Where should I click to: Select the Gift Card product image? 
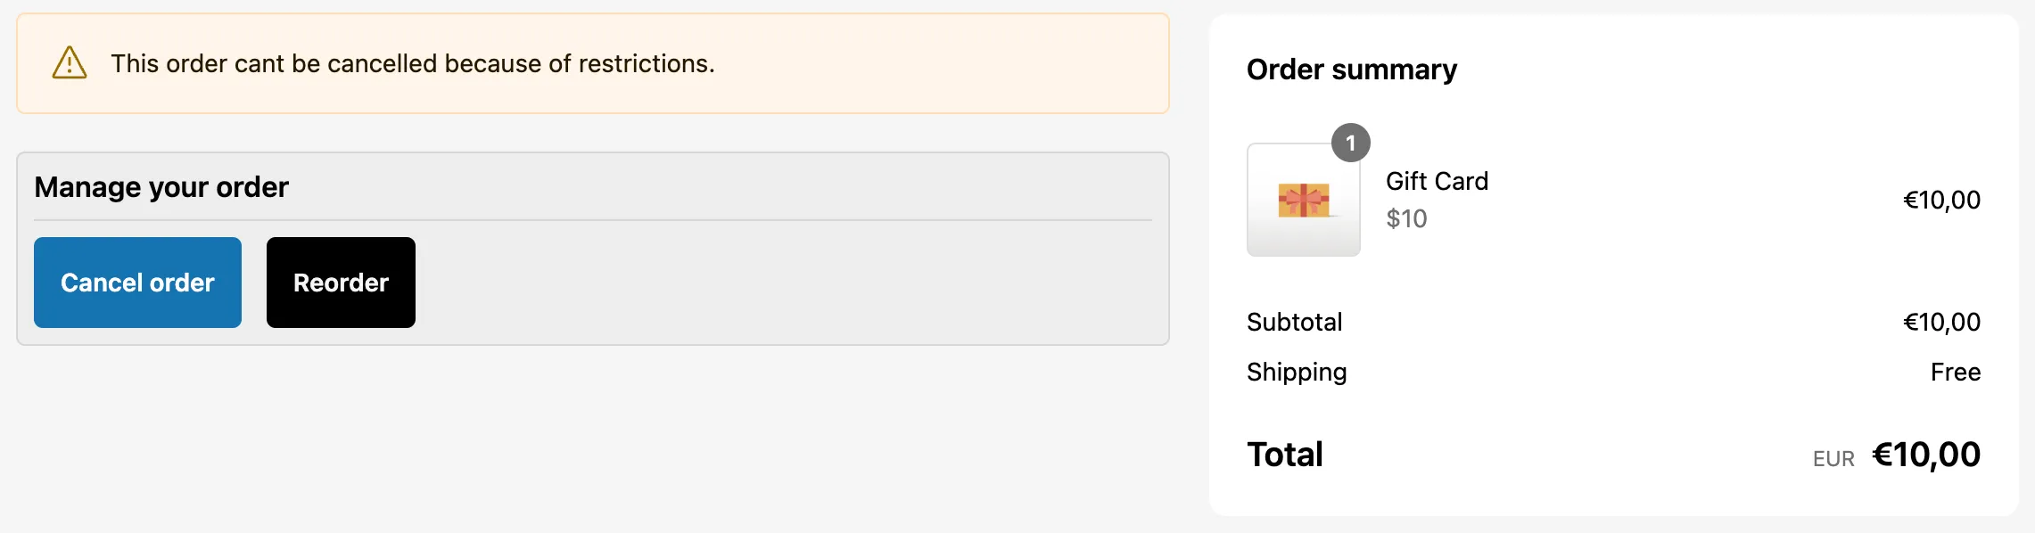click(1303, 201)
